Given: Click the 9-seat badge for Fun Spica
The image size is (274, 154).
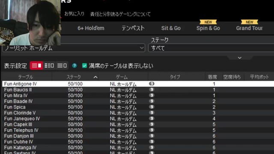Looking at the screenshot, I should (152, 107).
